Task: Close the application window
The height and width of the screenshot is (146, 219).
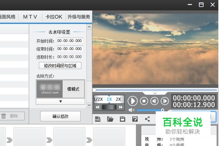Action: click(x=213, y=5)
